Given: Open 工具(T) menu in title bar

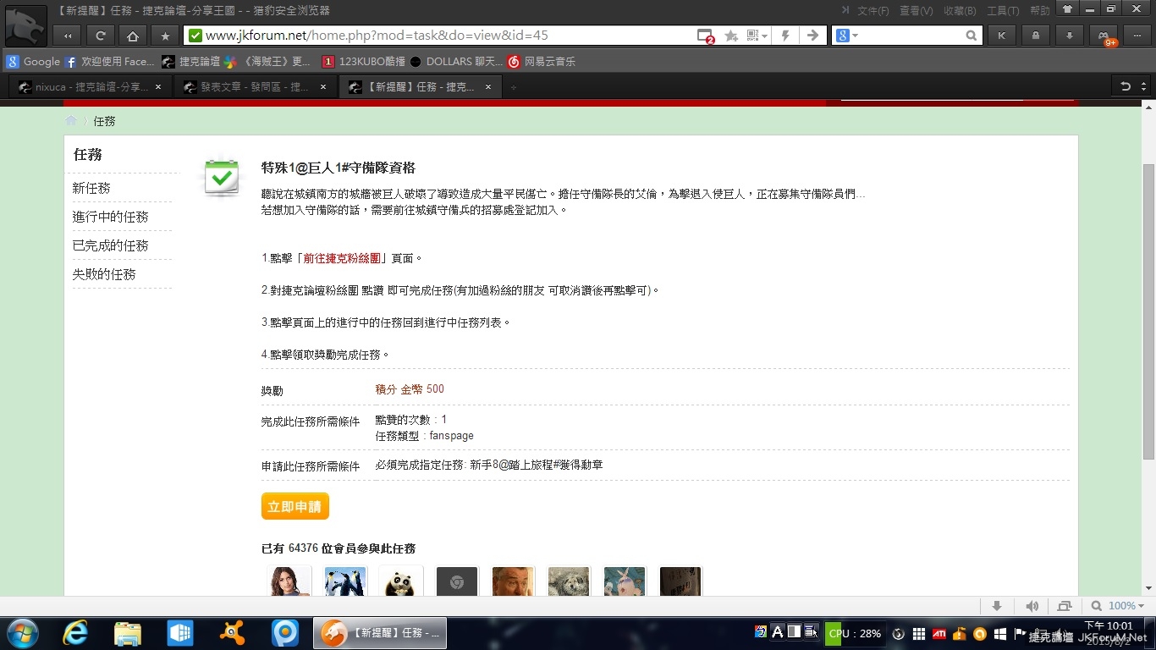Looking at the screenshot, I should pyautogui.click(x=1002, y=11).
